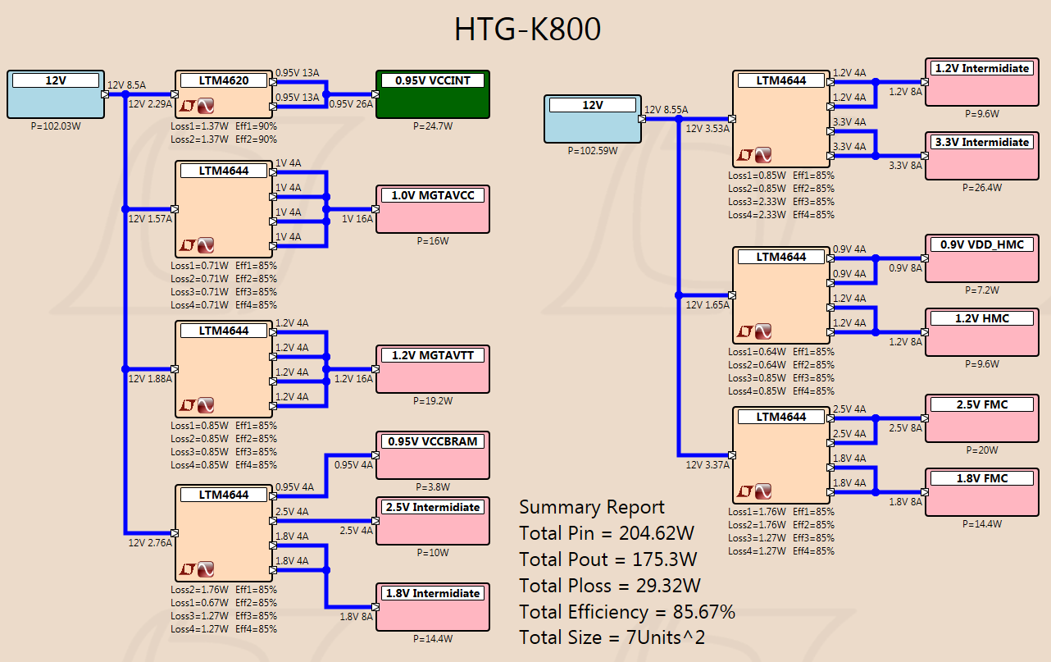Click the green 0.95V VCCINT load block
The image size is (1051, 662).
433,94
